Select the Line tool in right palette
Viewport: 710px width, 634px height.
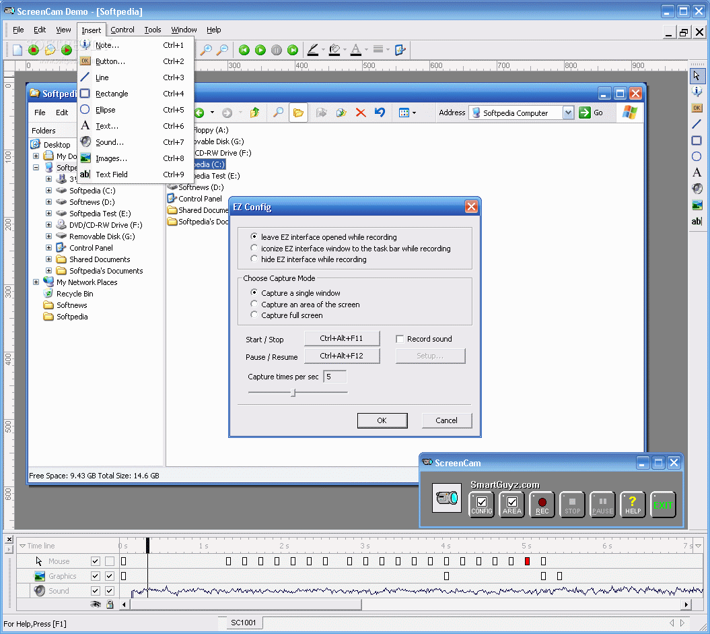coord(697,124)
